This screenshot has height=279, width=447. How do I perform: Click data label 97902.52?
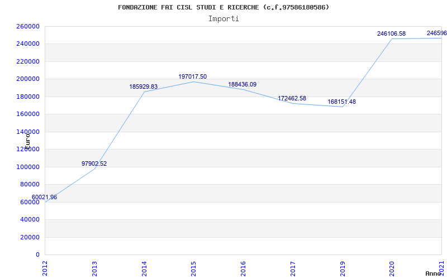pos(94,163)
